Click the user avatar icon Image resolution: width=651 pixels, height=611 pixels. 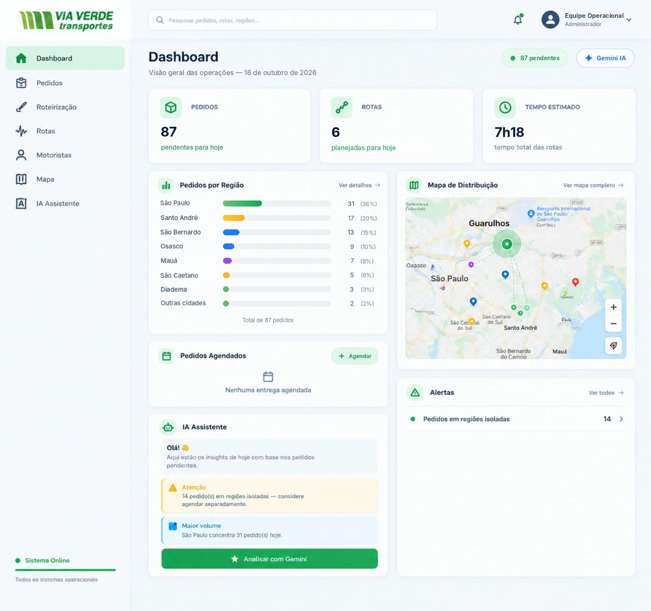550,20
